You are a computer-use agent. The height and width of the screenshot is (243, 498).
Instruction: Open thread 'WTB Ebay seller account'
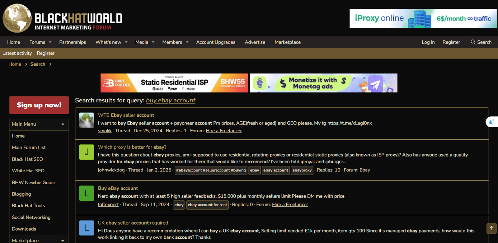(x=126, y=115)
